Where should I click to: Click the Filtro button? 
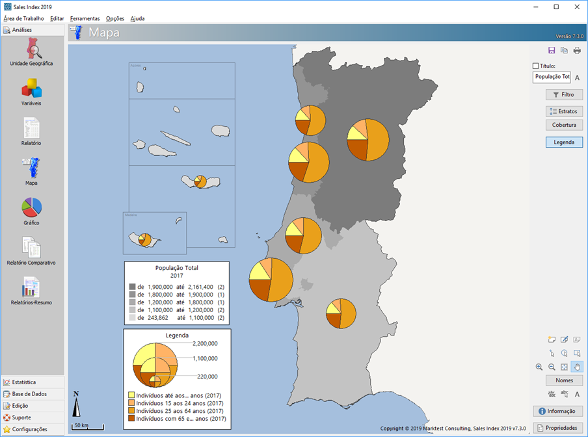(x=564, y=95)
